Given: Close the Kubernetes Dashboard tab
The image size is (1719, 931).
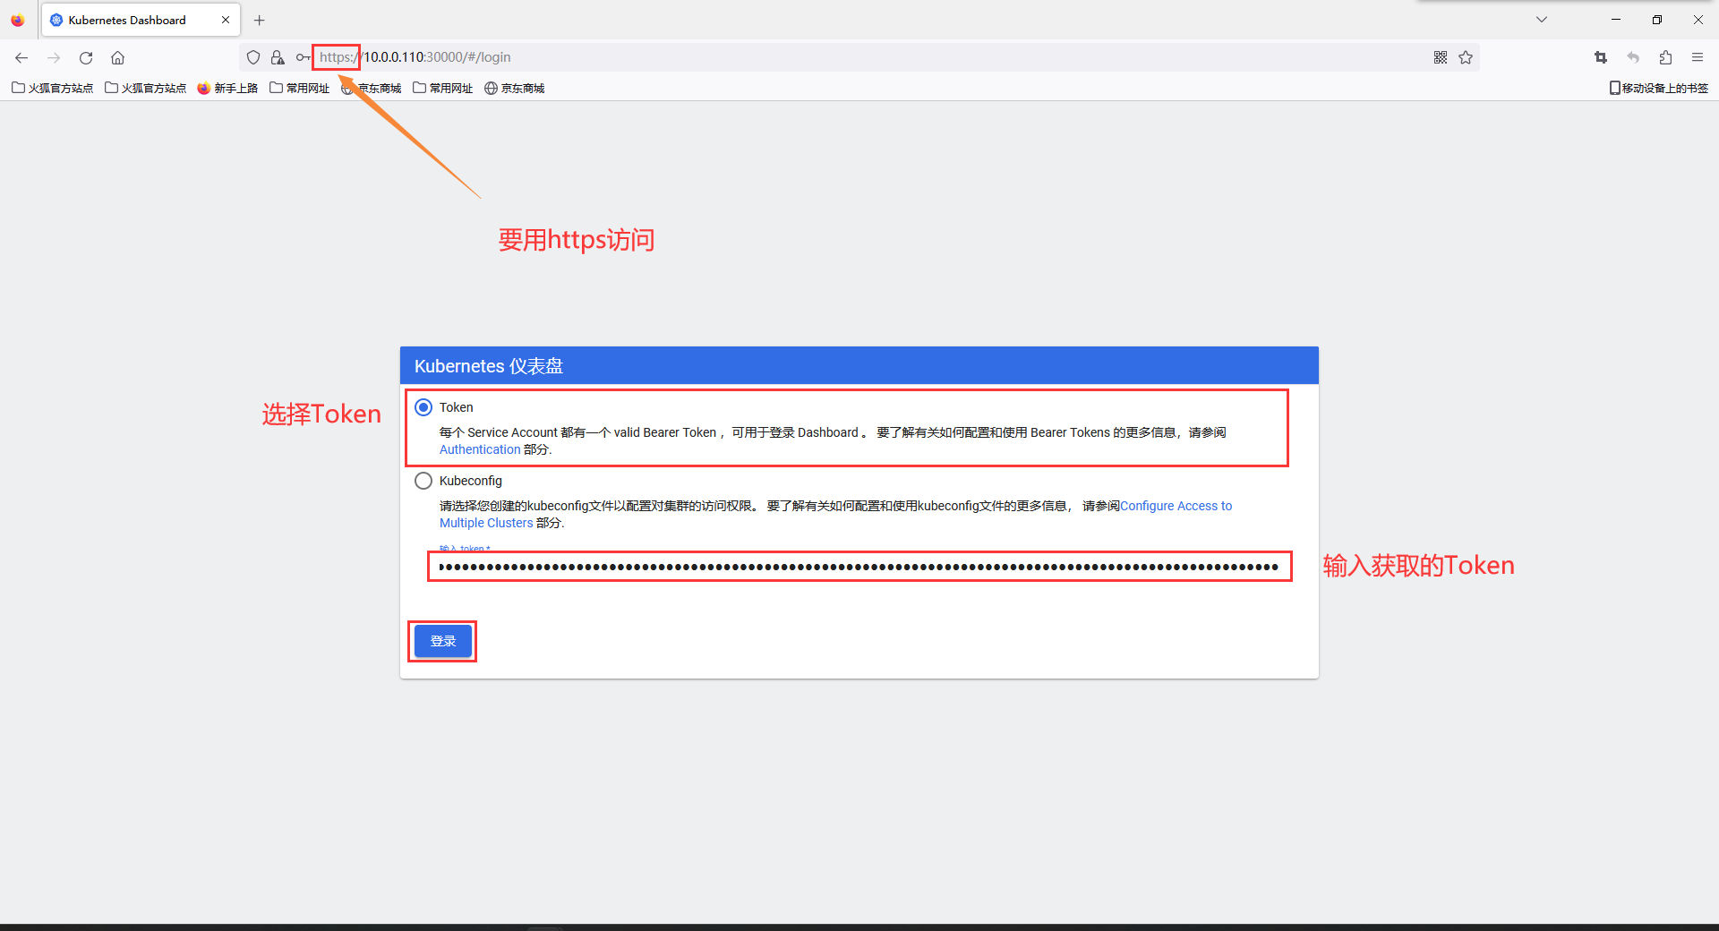Looking at the screenshot, I should 226,20.
